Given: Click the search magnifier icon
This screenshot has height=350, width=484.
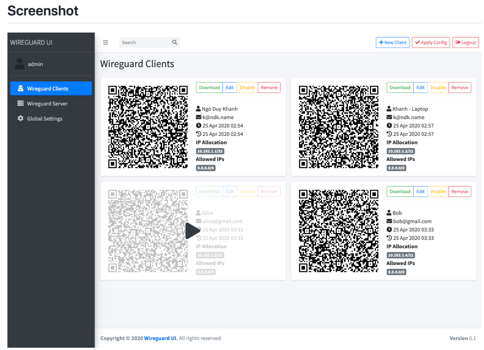Looking at the screenshot, I should [175, 42].
